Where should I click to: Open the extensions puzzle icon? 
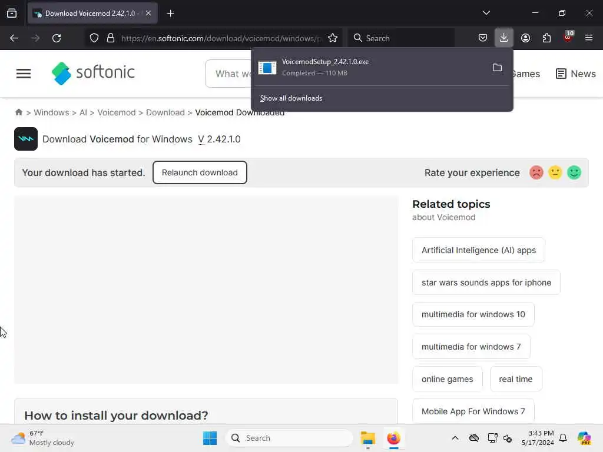point(546,38)
